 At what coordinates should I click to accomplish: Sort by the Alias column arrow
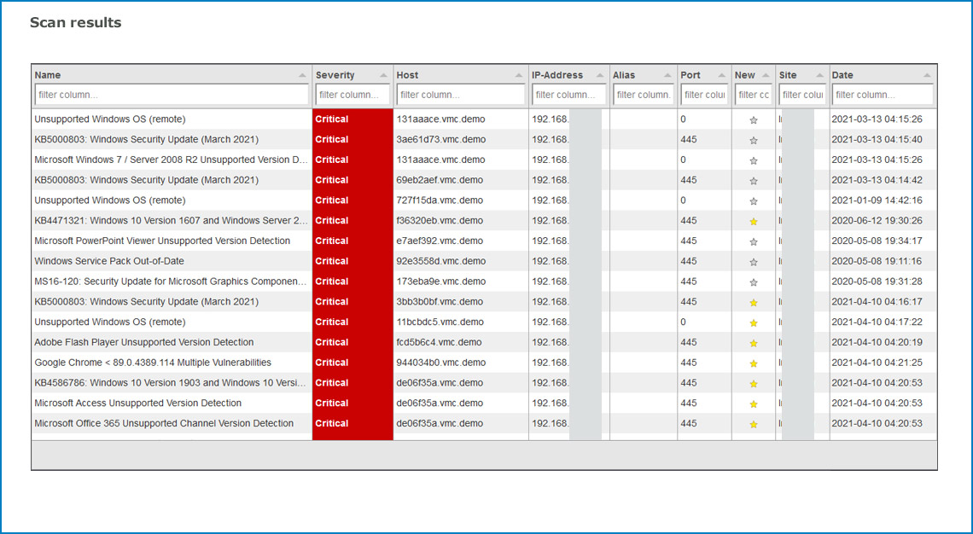pyautogui.click(x=667, y=75)
